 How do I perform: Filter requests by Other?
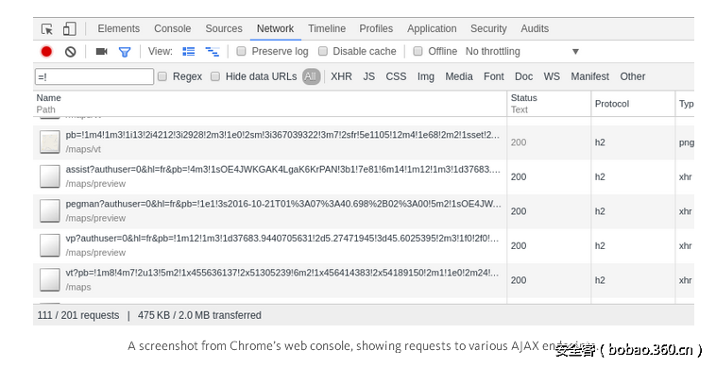[x=633, y=76]
